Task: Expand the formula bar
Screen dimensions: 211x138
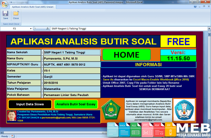Action: pyautogui.click(x=209, y=28)
